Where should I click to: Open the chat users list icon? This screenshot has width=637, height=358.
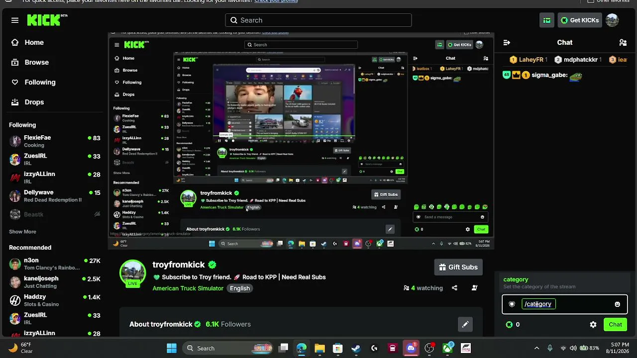[x=623, y=43]
